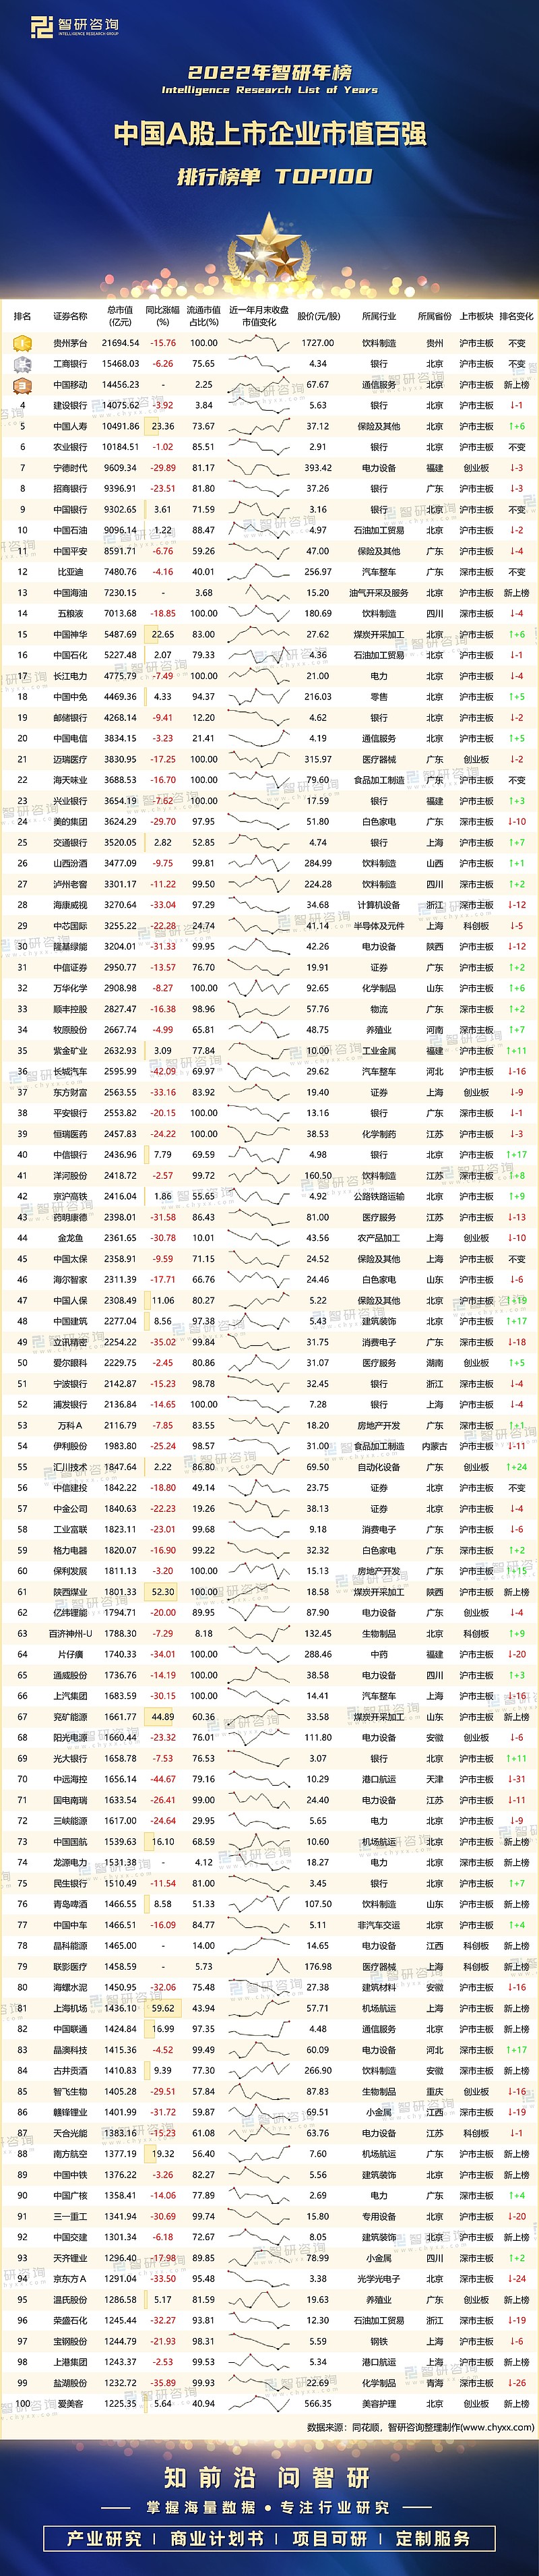Select the company name 东方财富

(x=70, y=1093)
